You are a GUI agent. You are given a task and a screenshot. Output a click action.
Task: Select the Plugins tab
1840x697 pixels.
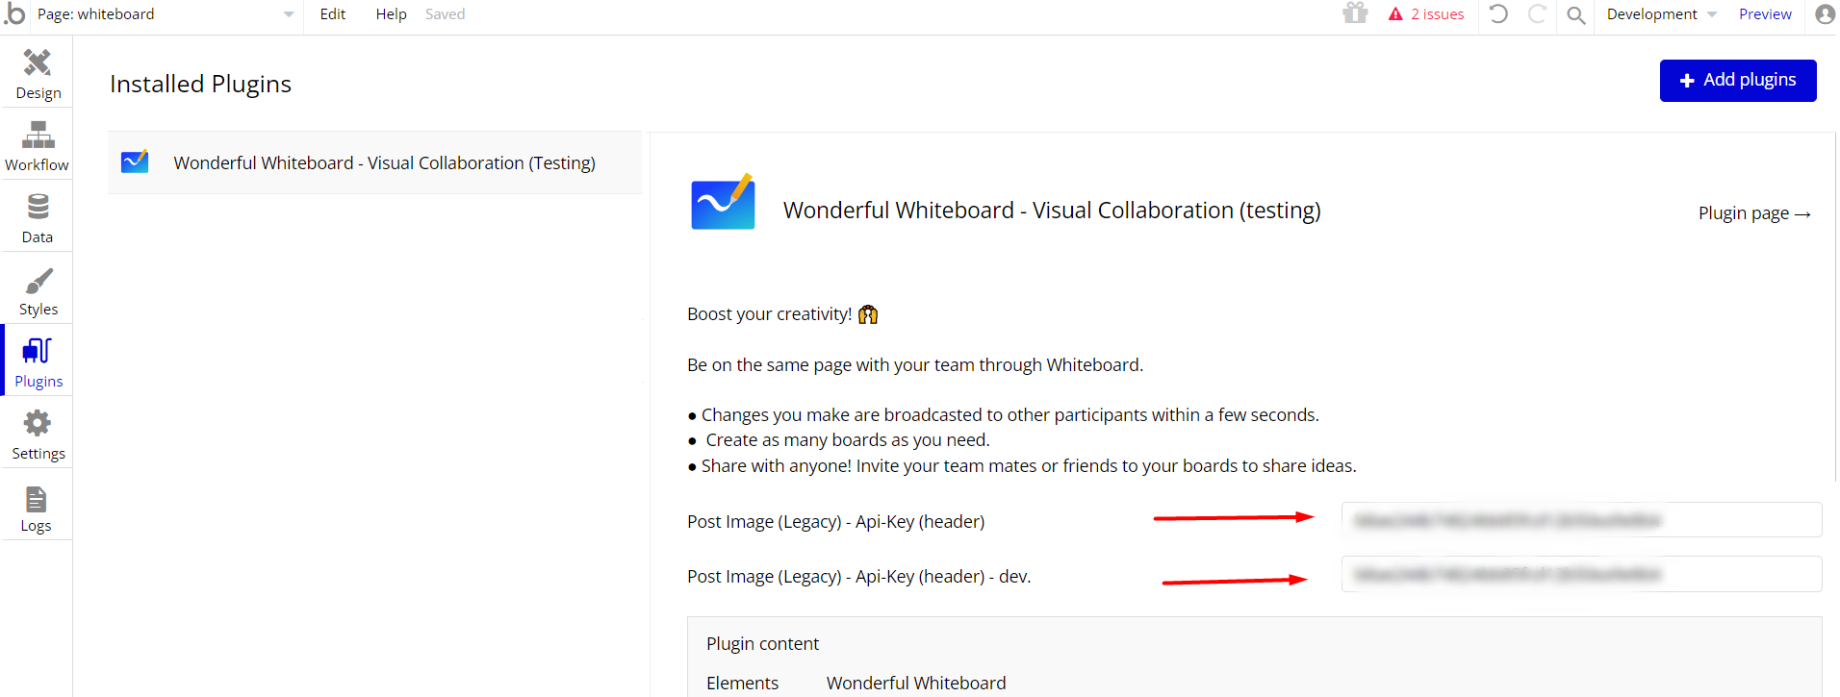[38, 362]
